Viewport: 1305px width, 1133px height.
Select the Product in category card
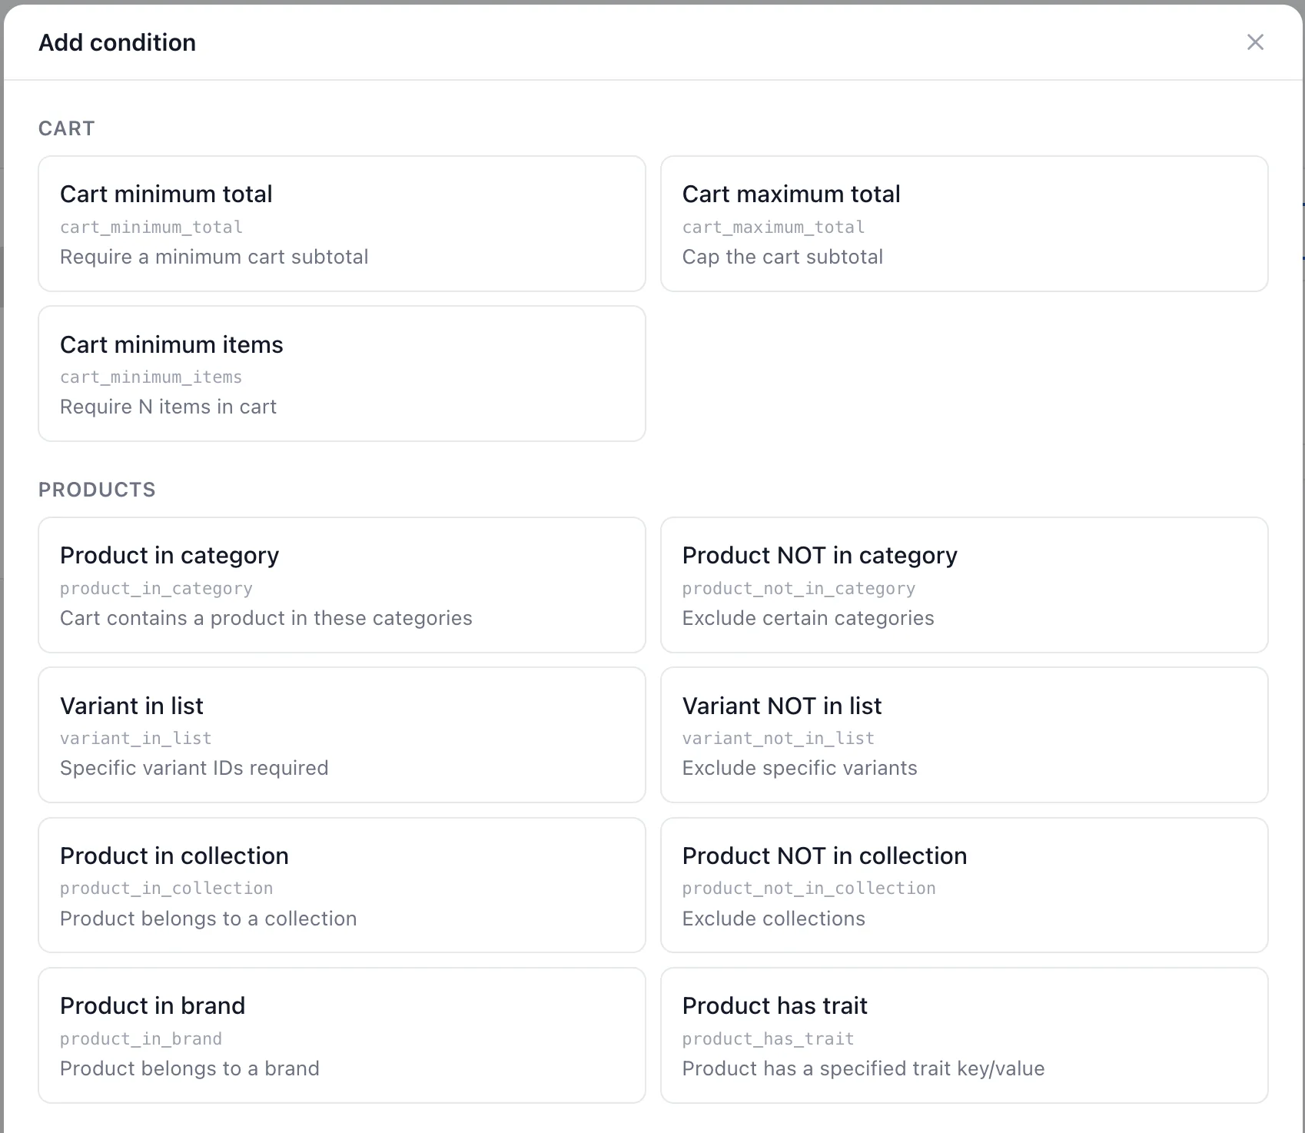coord(341,585)
